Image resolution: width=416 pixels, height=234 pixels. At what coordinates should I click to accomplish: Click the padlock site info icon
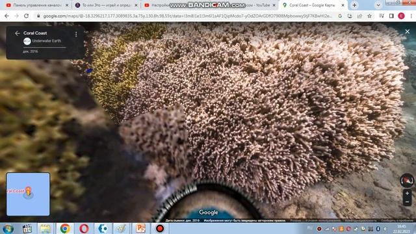click(x=38, y=16)
